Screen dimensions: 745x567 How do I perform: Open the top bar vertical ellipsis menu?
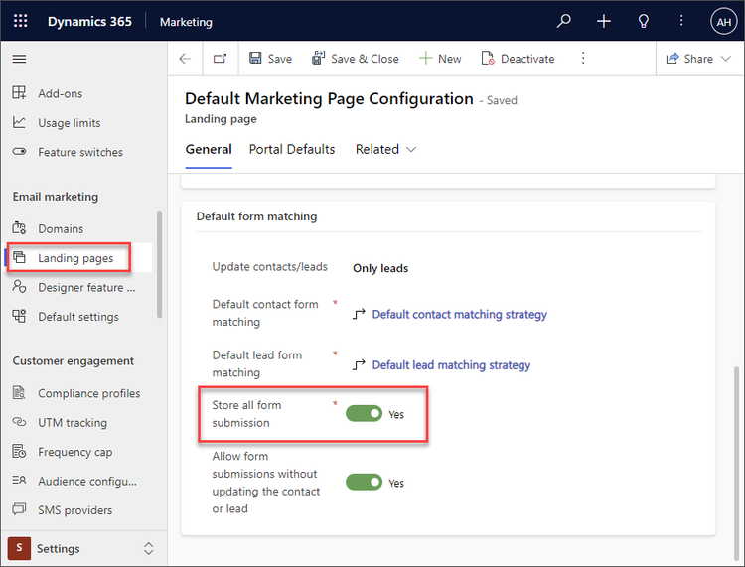681,21
